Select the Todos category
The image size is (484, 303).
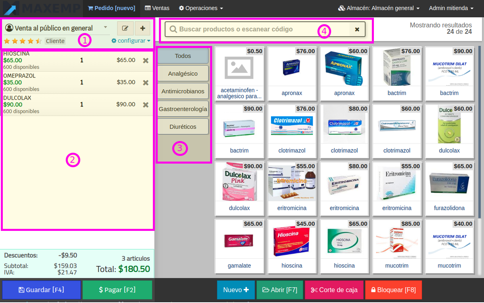(183, 56)
